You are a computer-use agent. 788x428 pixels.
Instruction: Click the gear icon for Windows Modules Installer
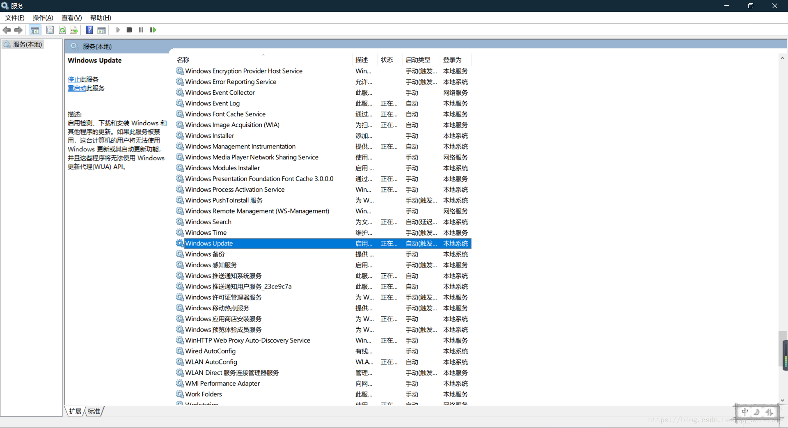click(x=180, y=168)
